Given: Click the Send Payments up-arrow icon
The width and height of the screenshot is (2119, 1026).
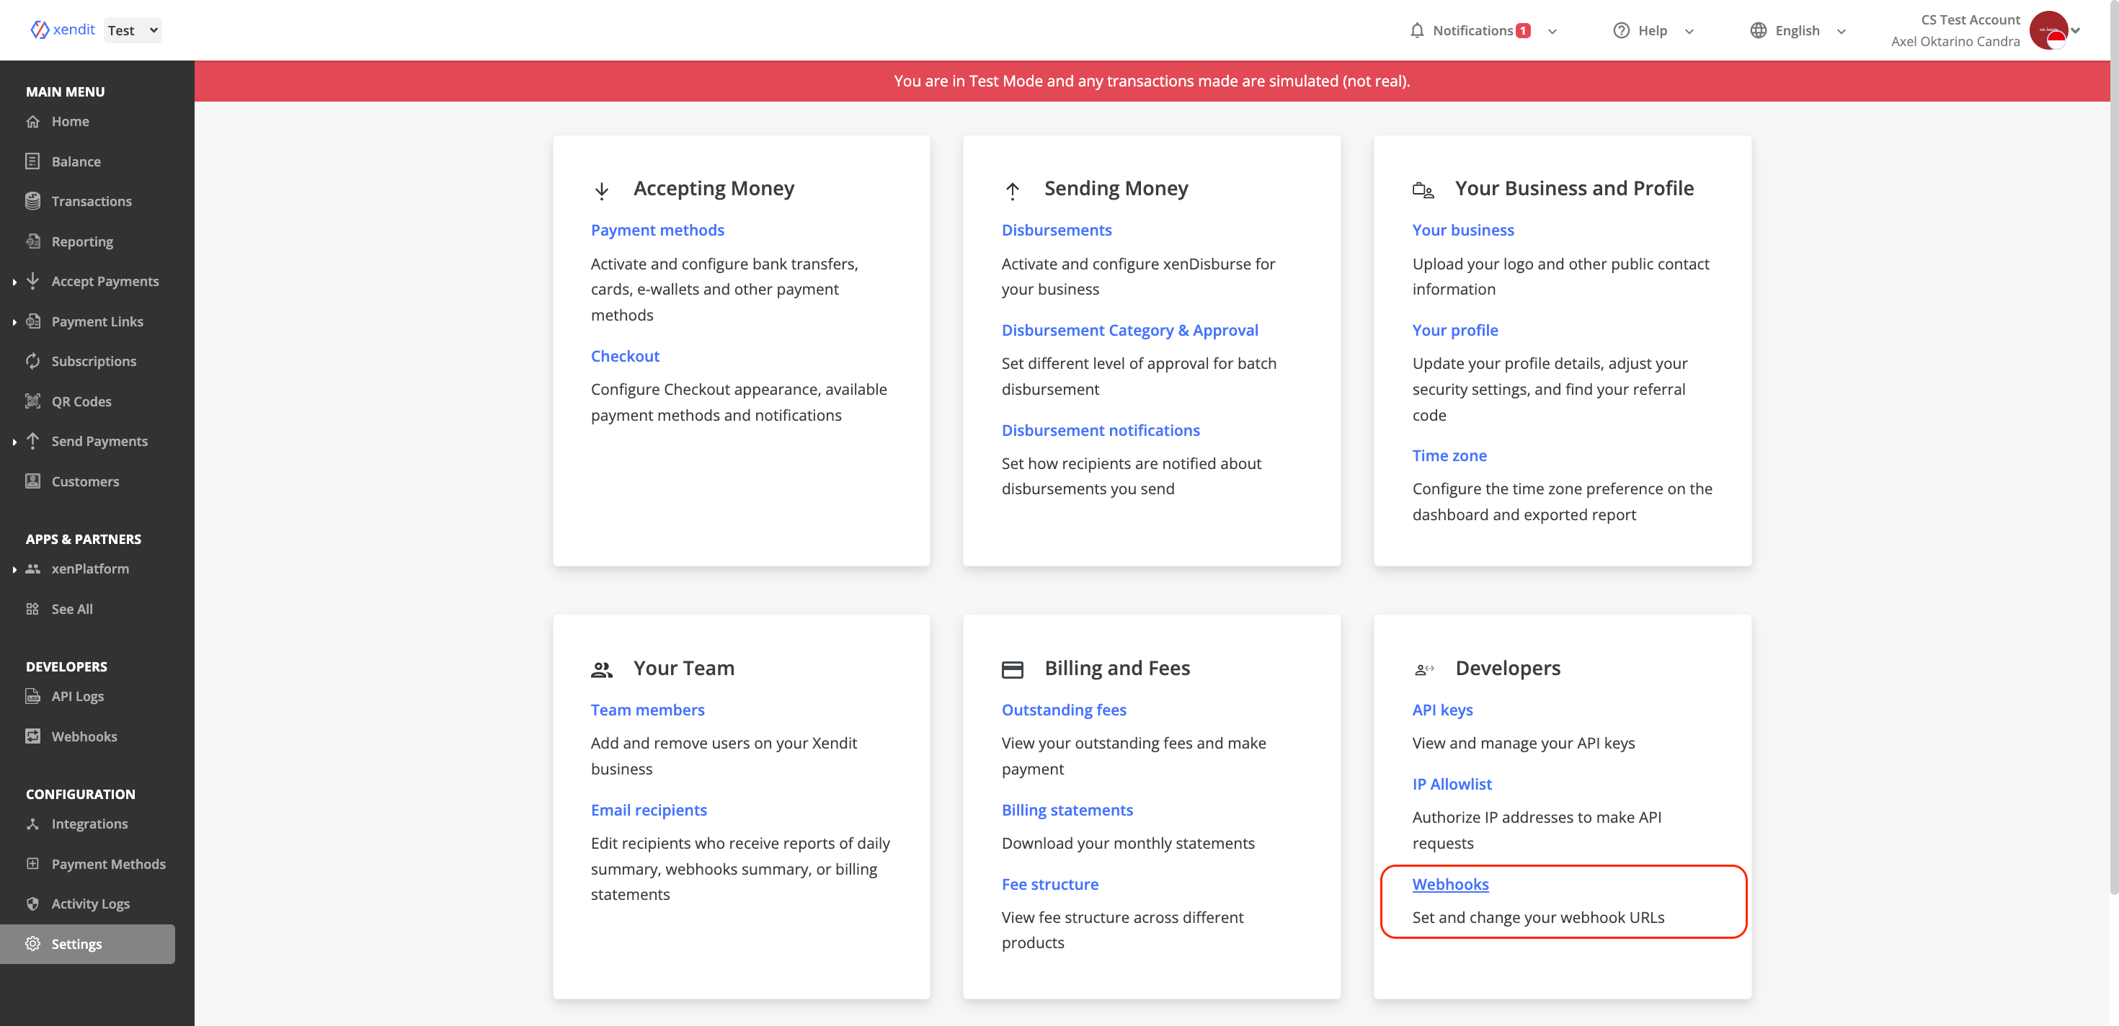Looking at the screenshot, I should [33, 441].
